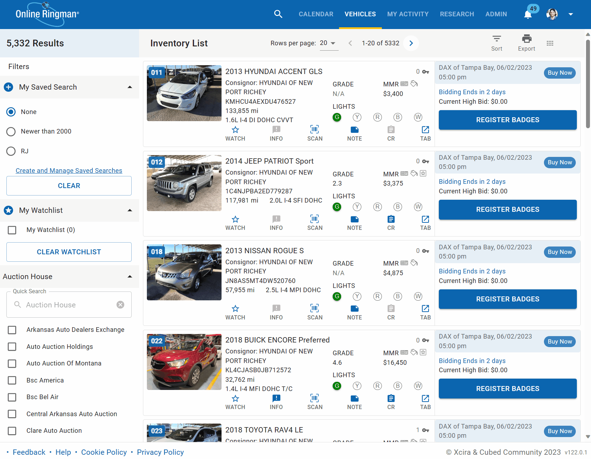Open the Vehicles tab

click(x=360, y=14)
